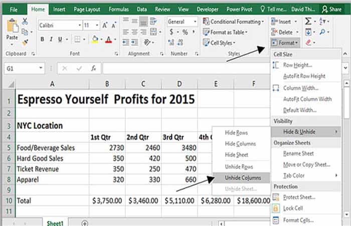Click the Name Box showing G1

point(24,68)
